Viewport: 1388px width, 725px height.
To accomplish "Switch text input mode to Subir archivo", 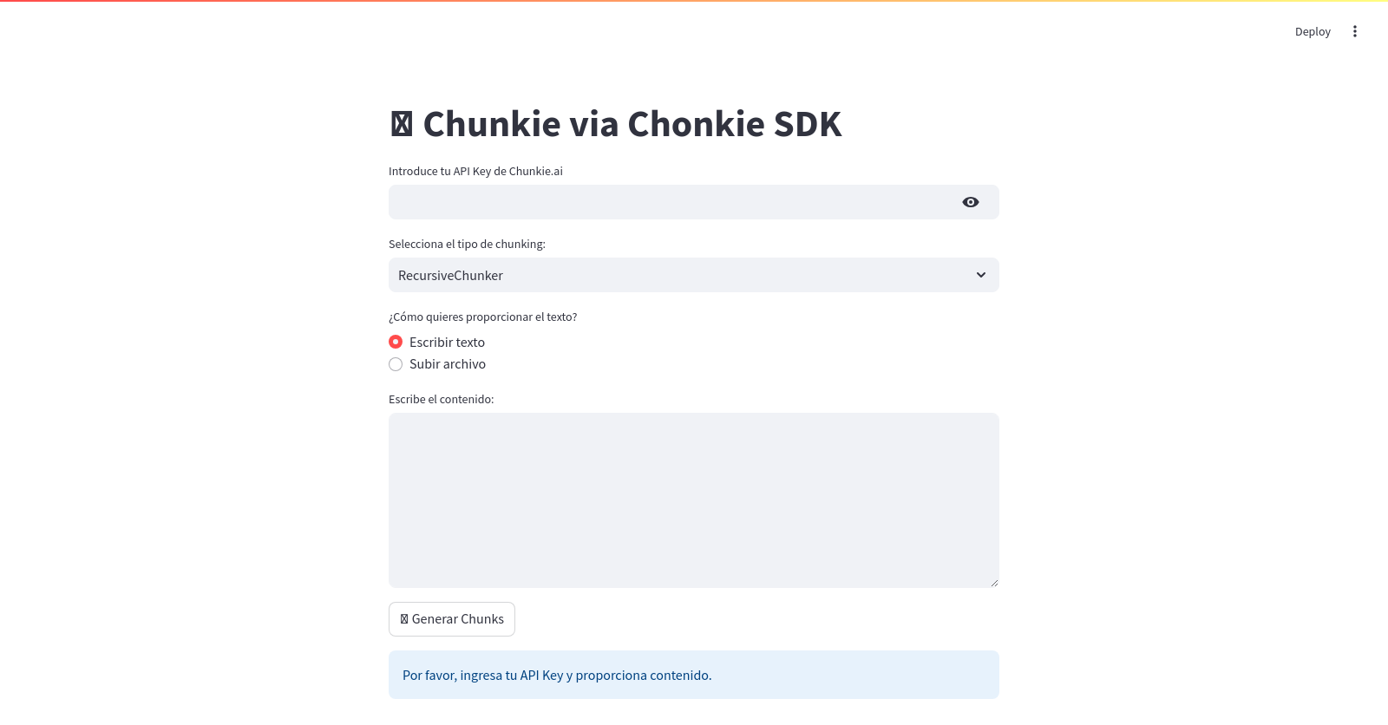I will point(396,364).
